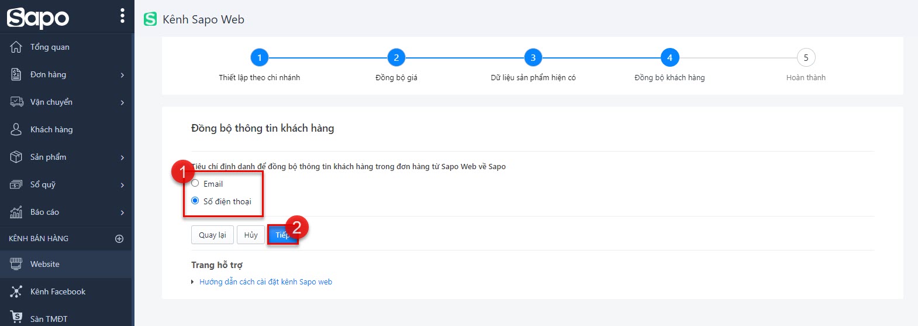
Task: Open the Khách hàng menu item
Action: (66, 129)
